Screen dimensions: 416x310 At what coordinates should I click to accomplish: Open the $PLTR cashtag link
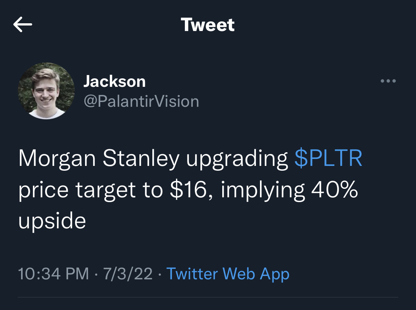pyautogui.click(x=328, y=158)
